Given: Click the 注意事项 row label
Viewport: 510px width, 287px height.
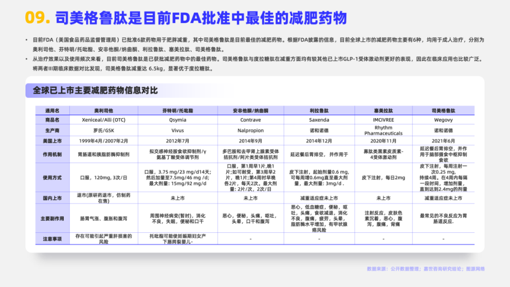Looking at the screenshot, I should click(x=52, y=239).
